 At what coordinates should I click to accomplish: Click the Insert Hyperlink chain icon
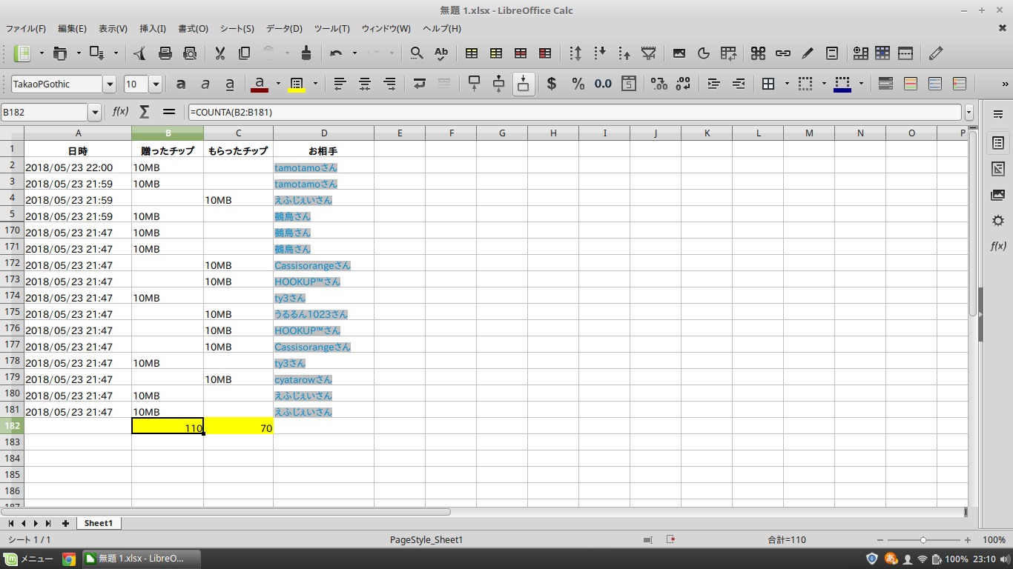(x=782, y=53)
